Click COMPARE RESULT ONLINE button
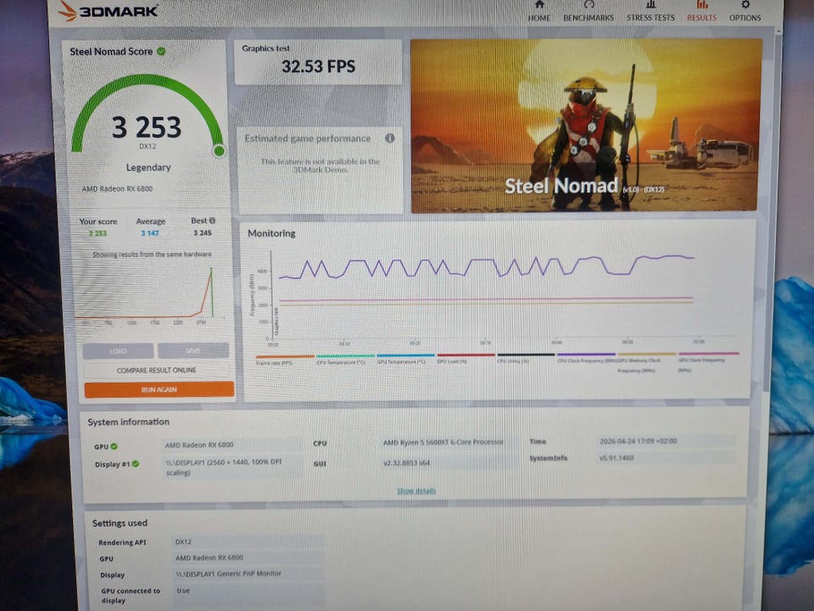 [156, 370]
